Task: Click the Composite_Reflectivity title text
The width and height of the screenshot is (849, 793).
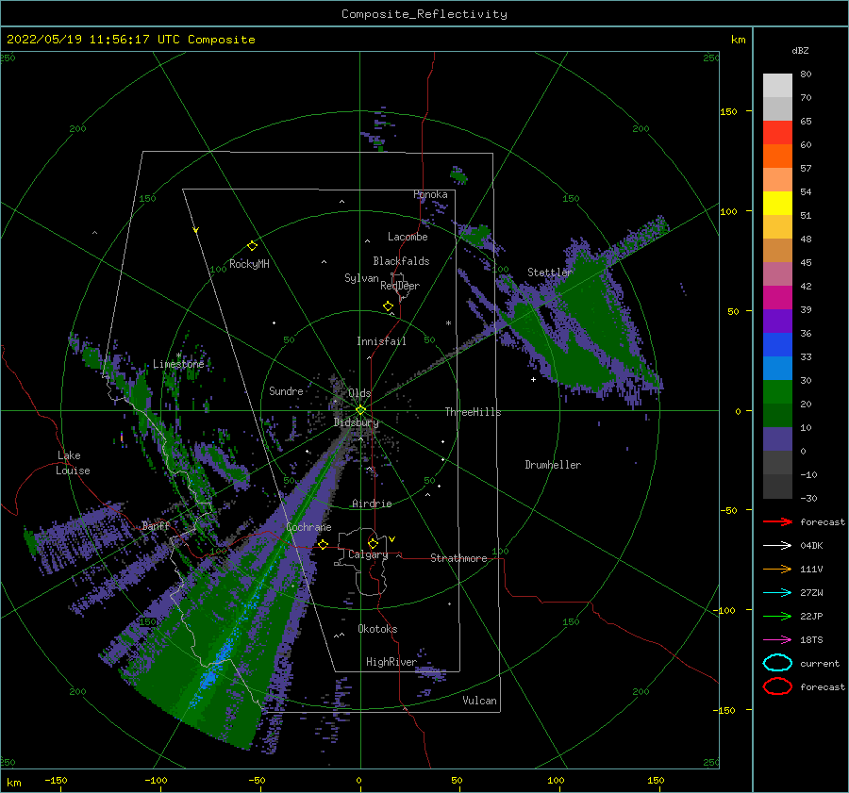Action: (424, 14)
